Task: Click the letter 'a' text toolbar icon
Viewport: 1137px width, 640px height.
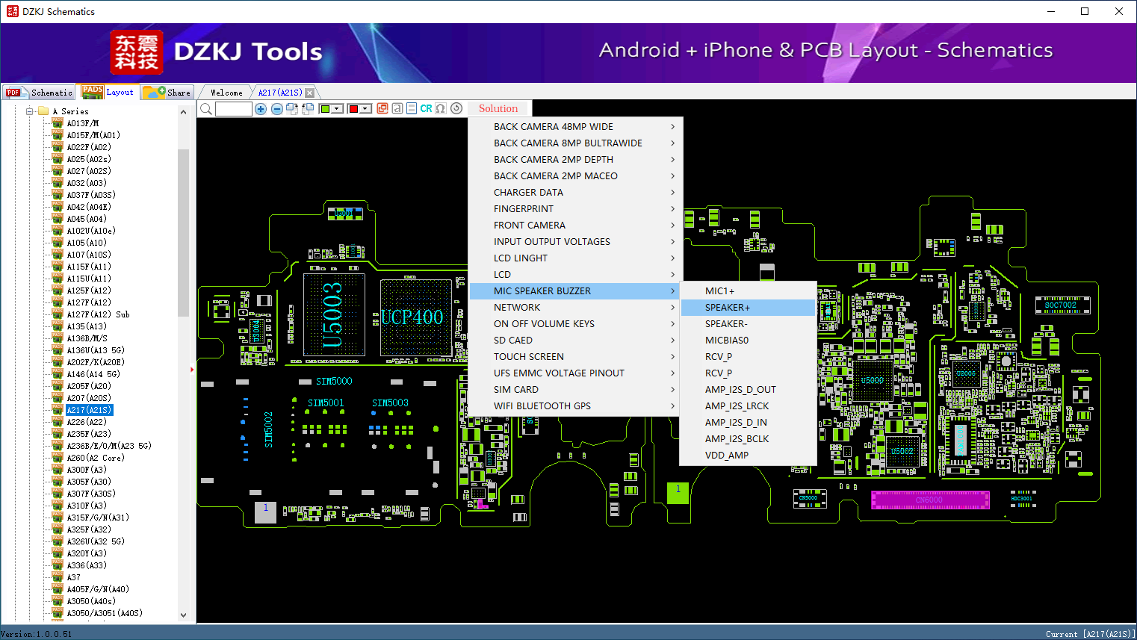Action: tap(397, 108)
